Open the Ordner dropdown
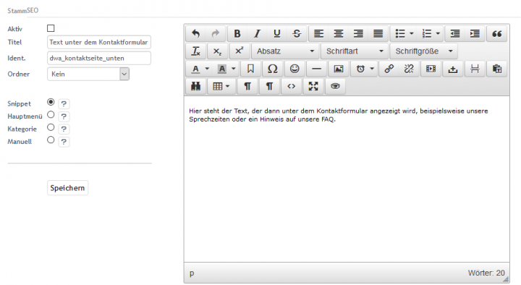The image size is (521, 285). coord(88,74)
